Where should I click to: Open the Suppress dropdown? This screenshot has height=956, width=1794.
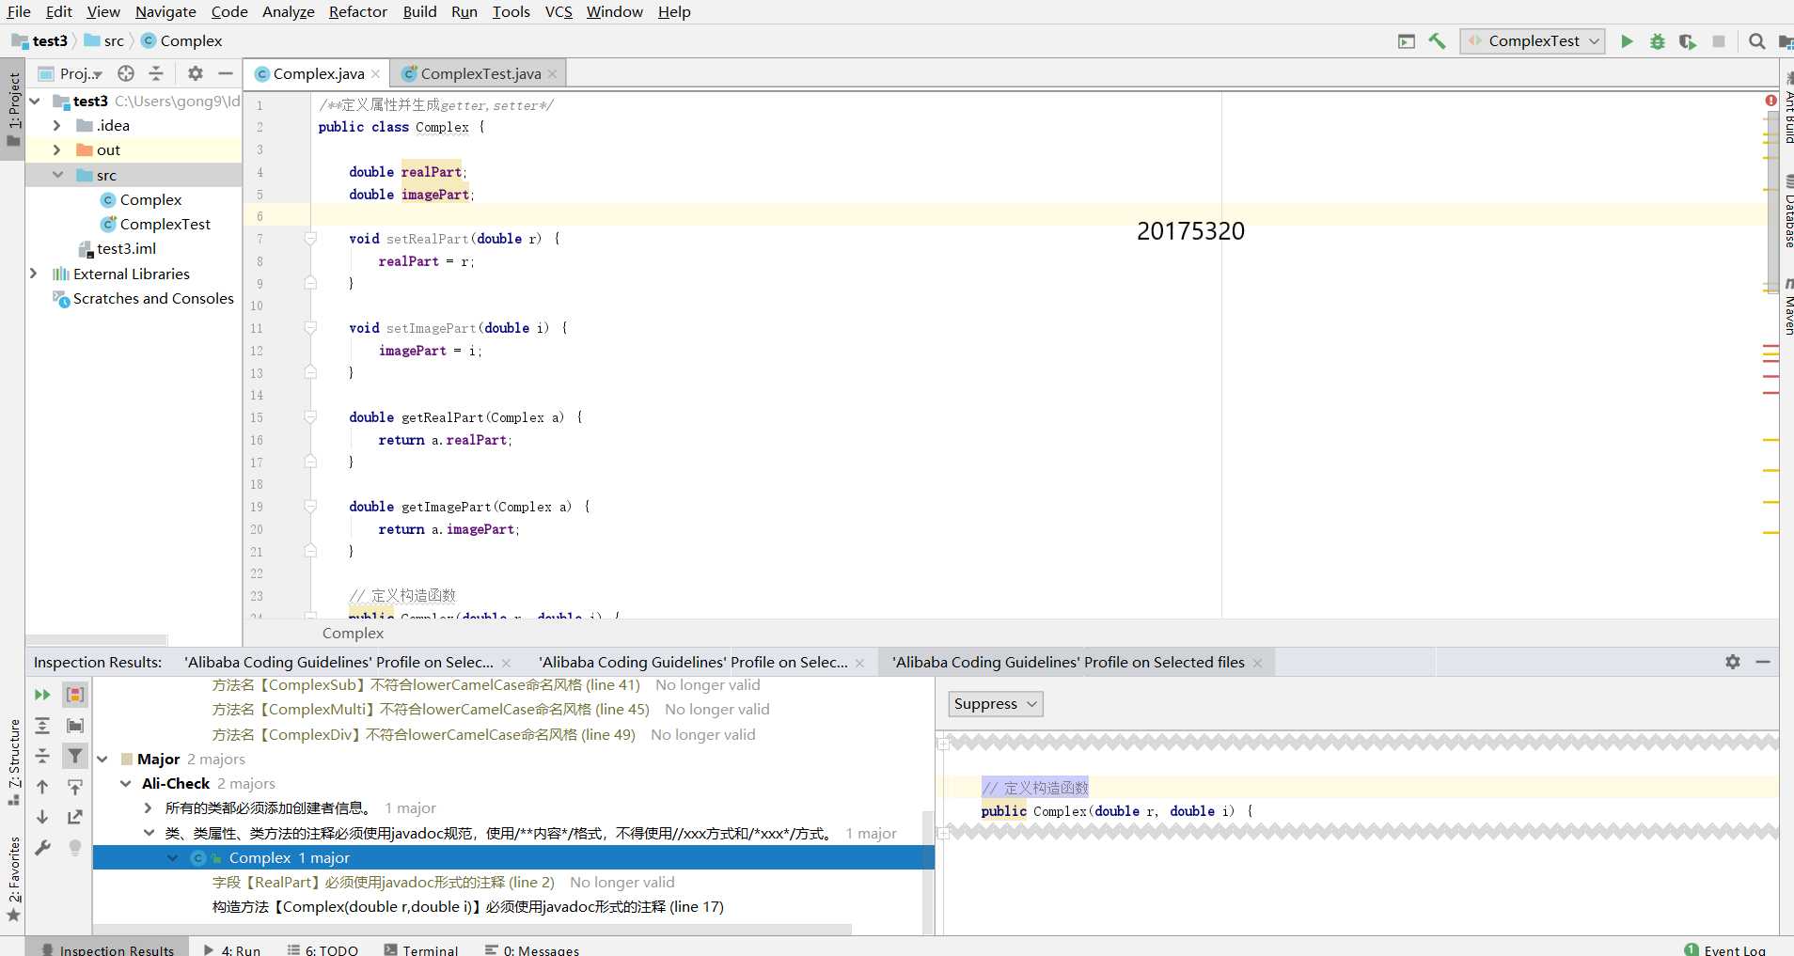point(996,704)
